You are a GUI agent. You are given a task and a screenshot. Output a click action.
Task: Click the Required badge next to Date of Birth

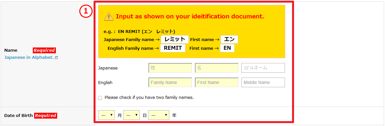45,116
